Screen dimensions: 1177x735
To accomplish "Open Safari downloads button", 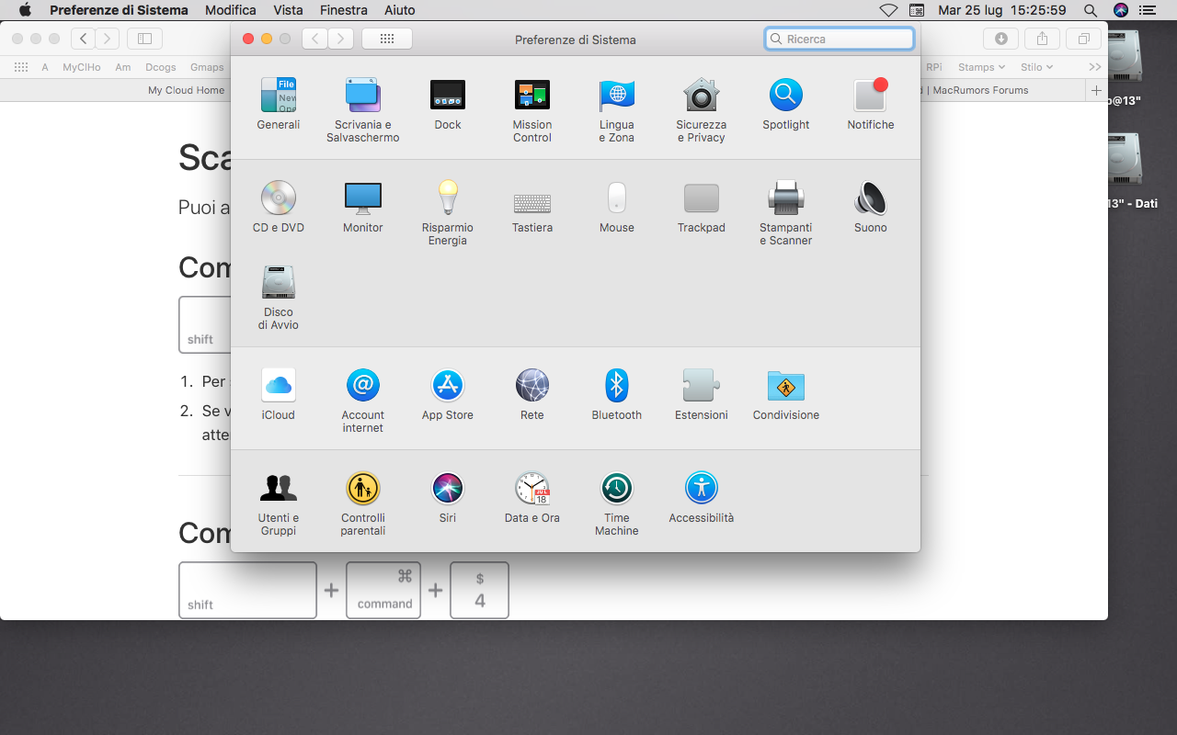I will coord(1001,39).
